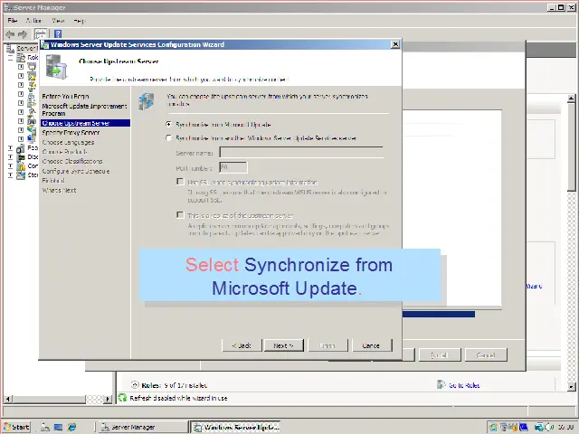Collapse the Roles summary section chevron
Screen dimensions: 579x434
(135, 385)
